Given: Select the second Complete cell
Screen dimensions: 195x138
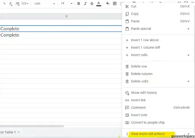Looking at the screenshot, I should point(61,35).
